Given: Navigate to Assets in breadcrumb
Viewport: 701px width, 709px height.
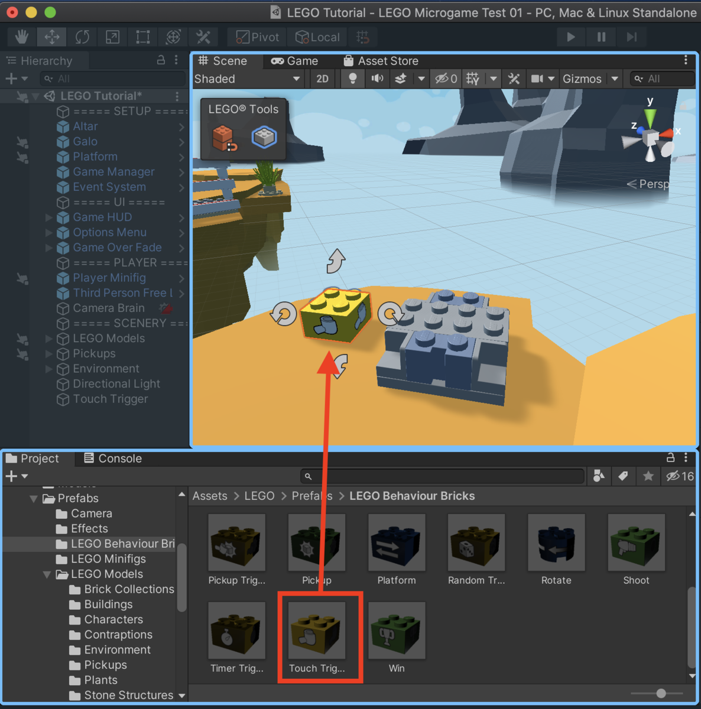Looking at the screenshot, I should point(210,496).
